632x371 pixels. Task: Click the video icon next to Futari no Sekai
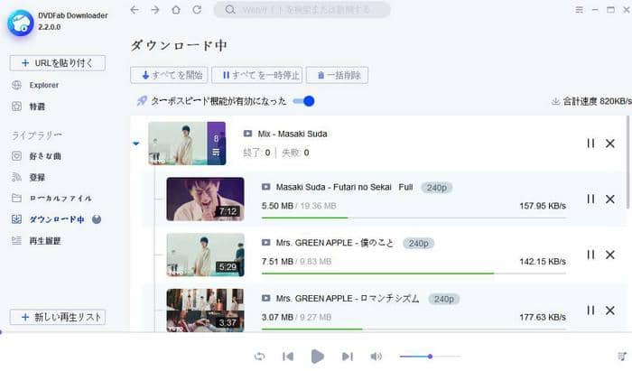point(266,187)
